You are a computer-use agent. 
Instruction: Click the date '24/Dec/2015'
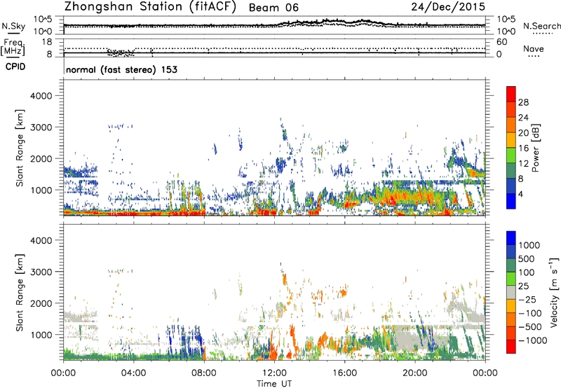(448, 6)
